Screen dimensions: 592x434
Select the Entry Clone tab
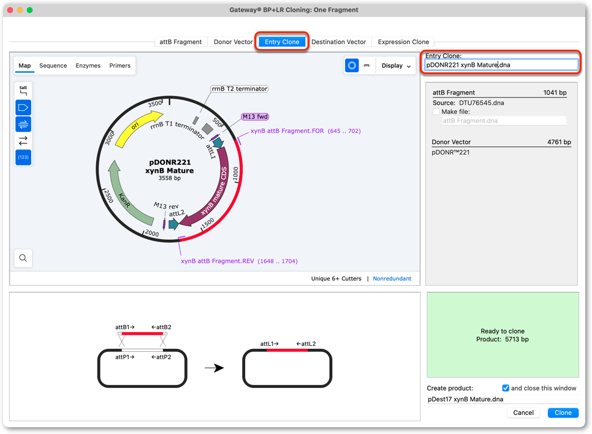click(282, 42)
